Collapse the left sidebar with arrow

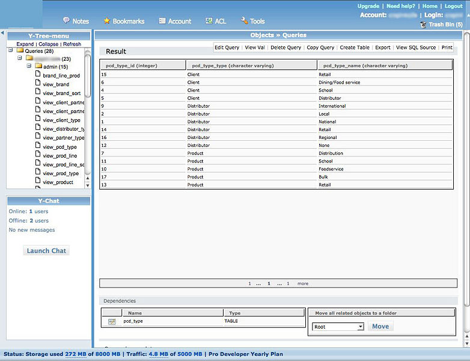coord(2,33)
